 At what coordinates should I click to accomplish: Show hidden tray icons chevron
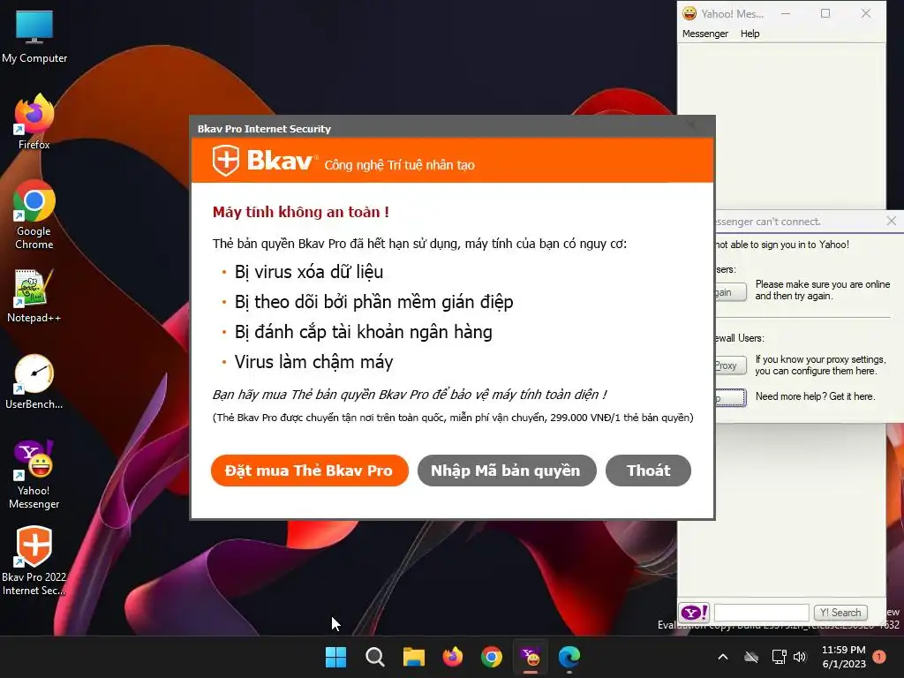(x=723, y=657)
